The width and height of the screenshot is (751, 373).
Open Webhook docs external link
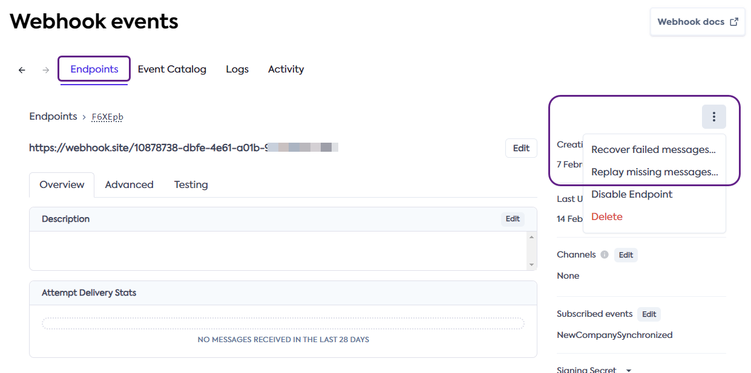[697, 22]
